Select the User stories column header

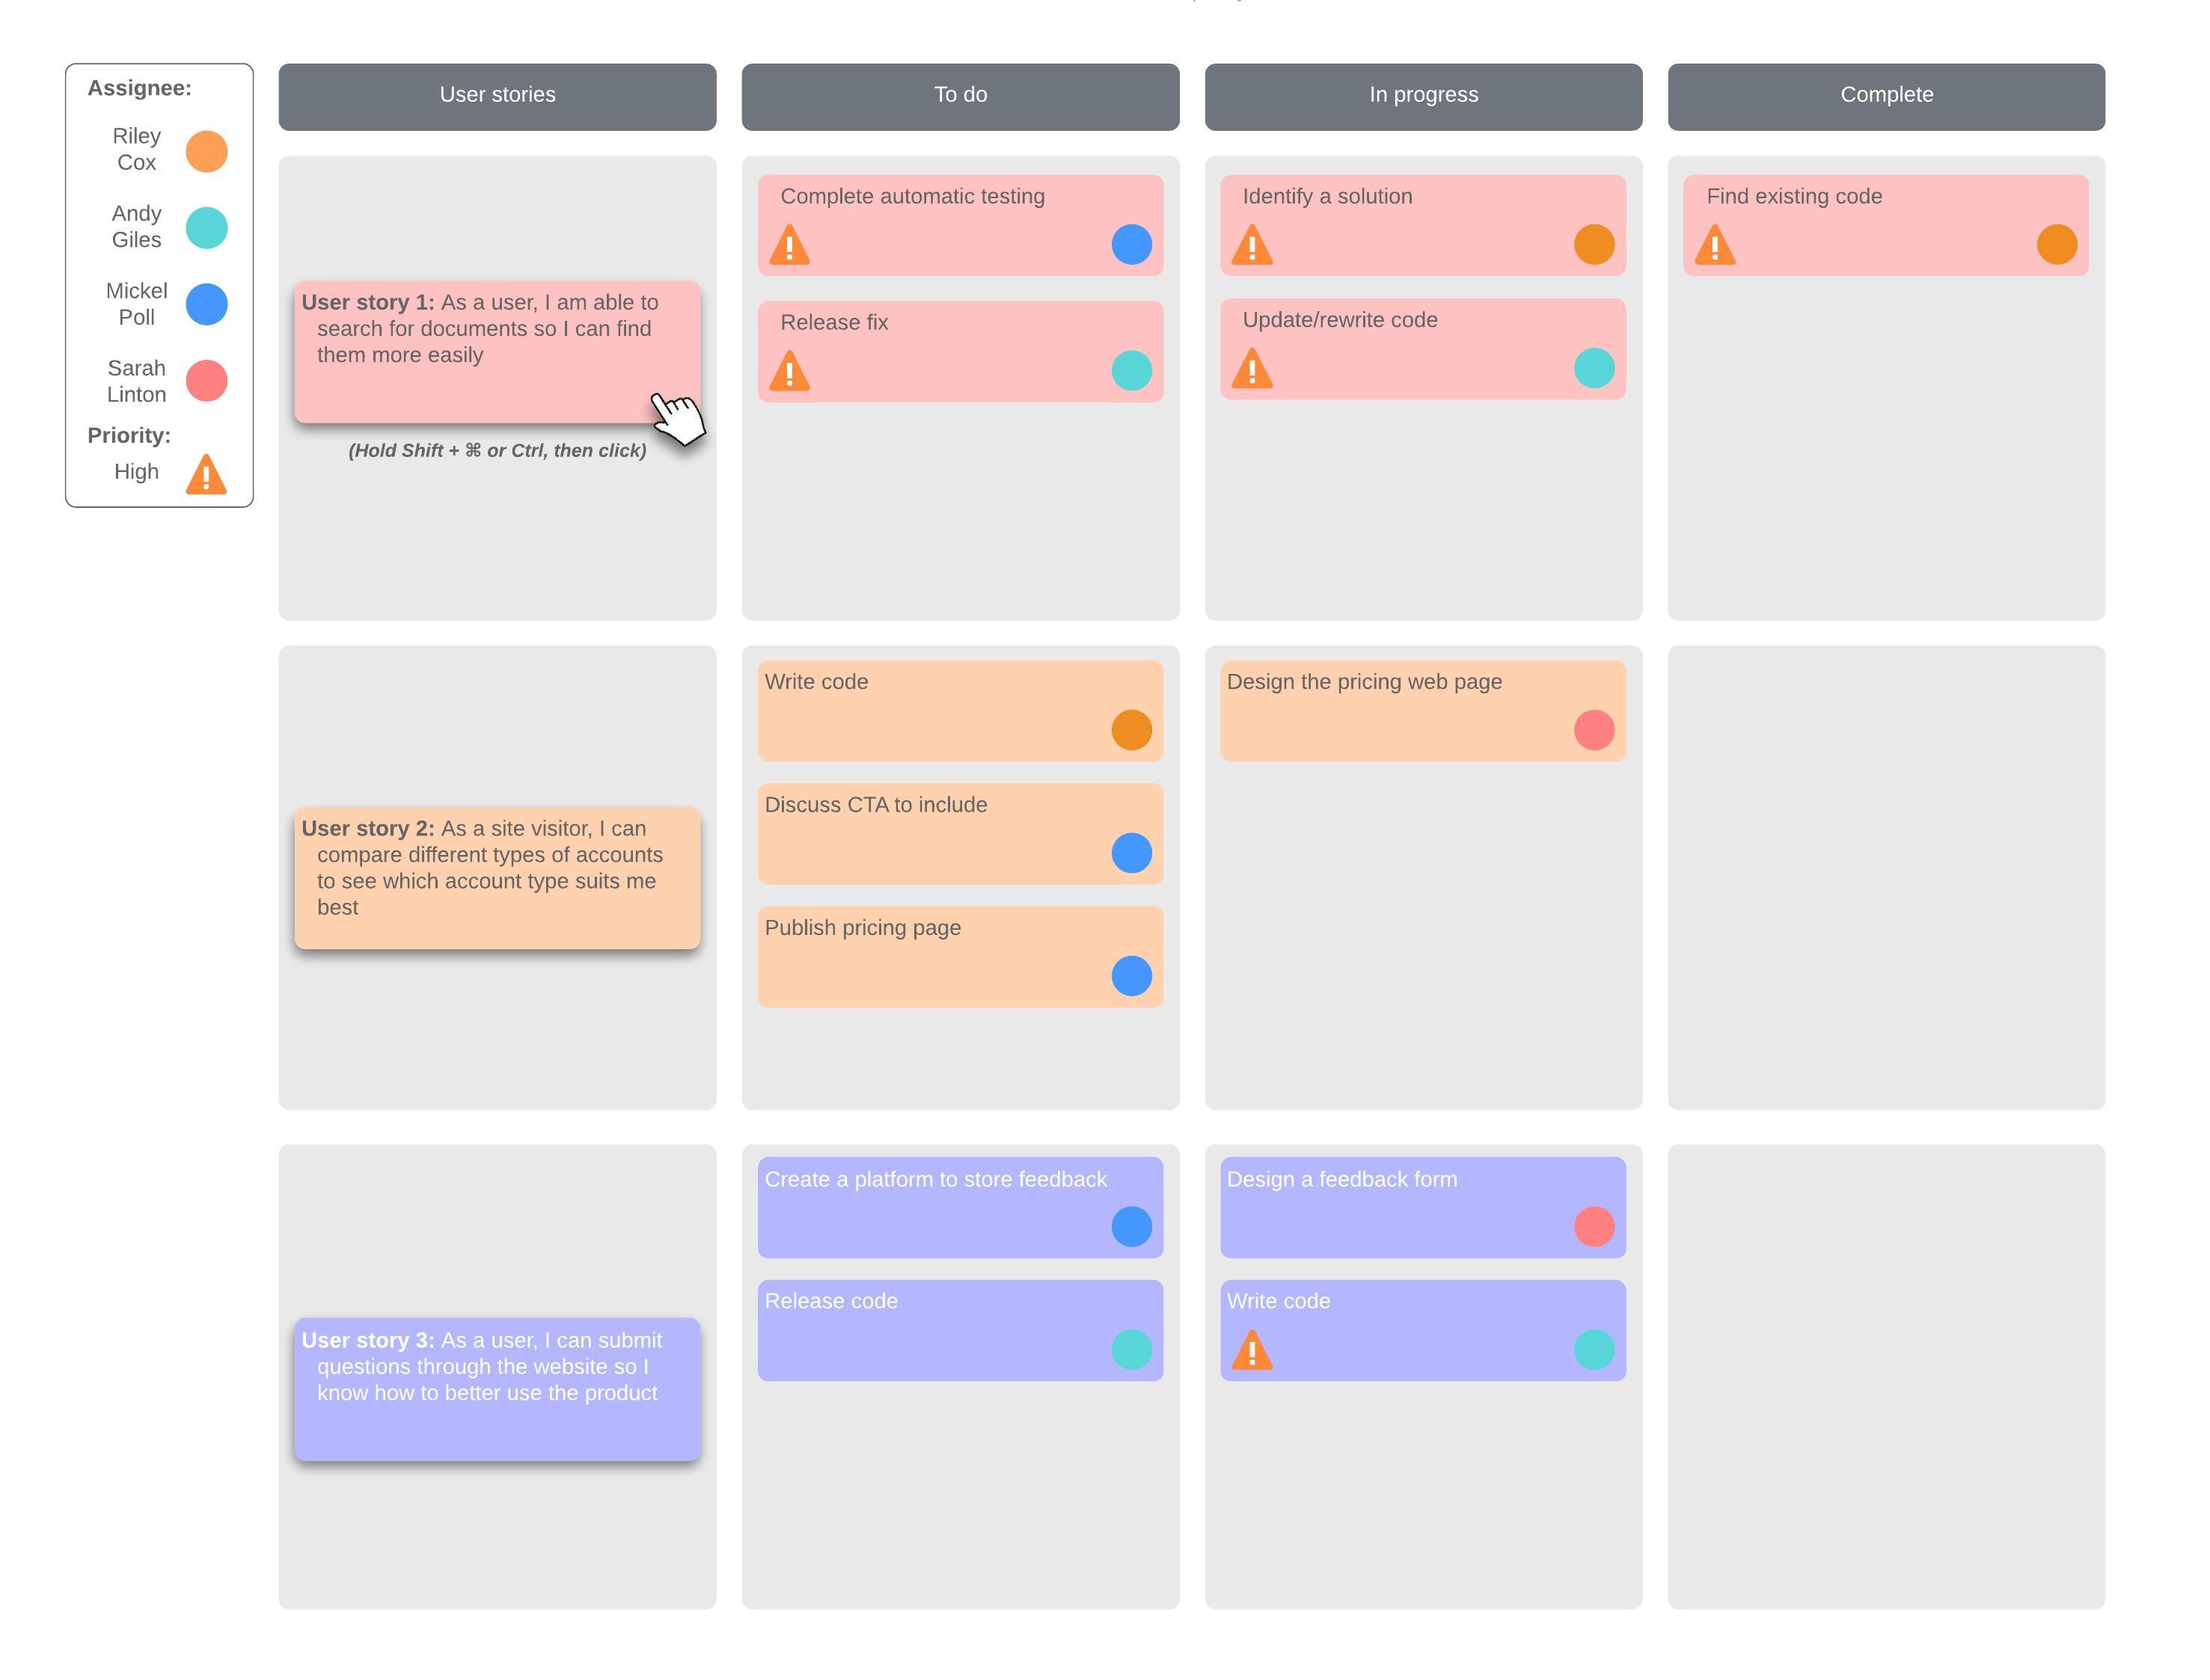(x=497, y=96)
